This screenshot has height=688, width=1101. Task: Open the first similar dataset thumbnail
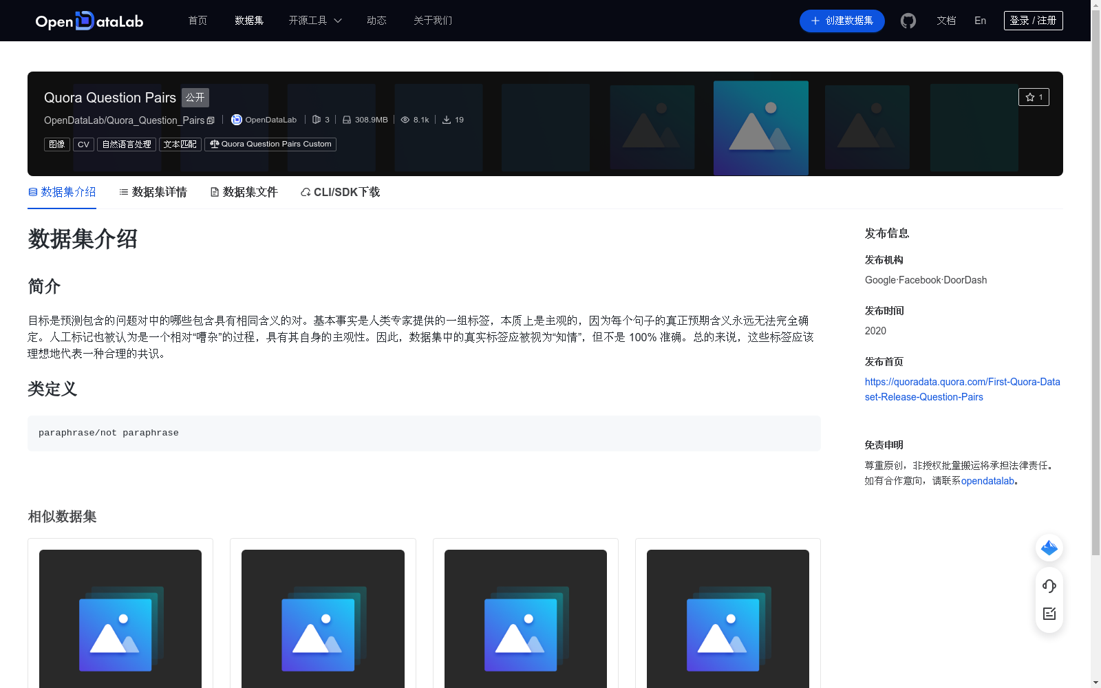[120, 619]
